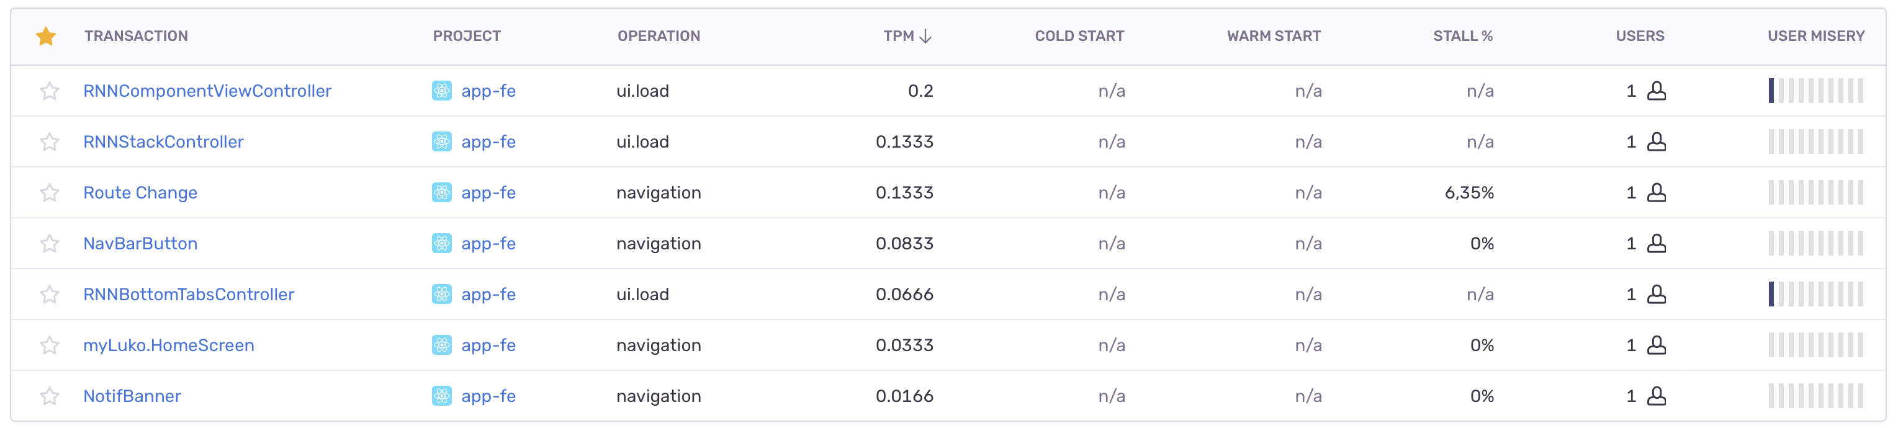Sort by the COLD START column header
Image resolution: width=1898 pixels, height=428 pixels.
click(1079, 35)
